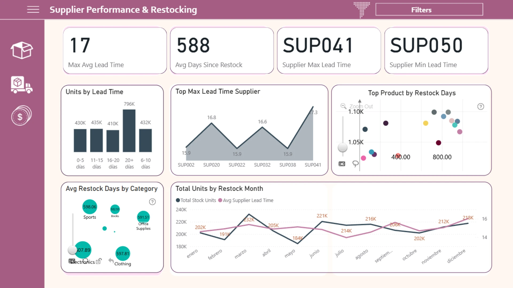Click the Office Supplies 591.51 bubble
This screenshot has width=513, height=288.
coord(143,217)
